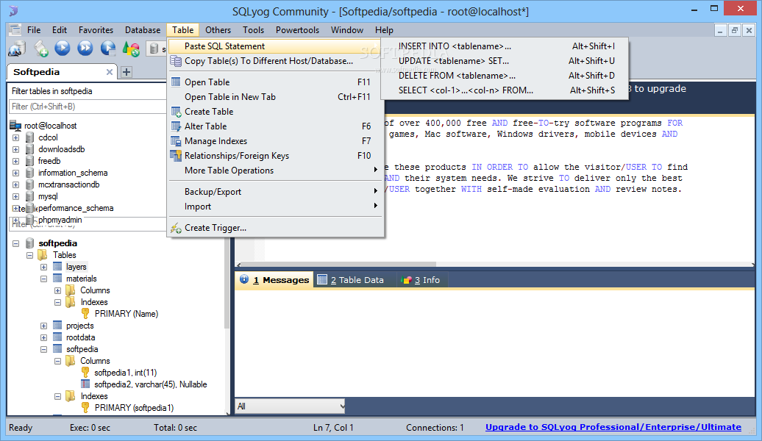The image size is (762, 441).
Task: Expand the projects table node
Action: [x=43, y=326]
